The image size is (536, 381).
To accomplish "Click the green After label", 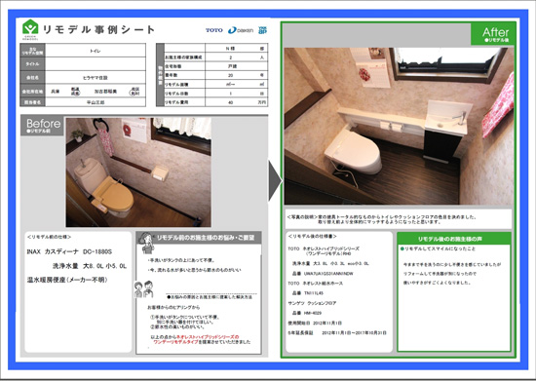I will pyautogui.click(x=493, y=34).
